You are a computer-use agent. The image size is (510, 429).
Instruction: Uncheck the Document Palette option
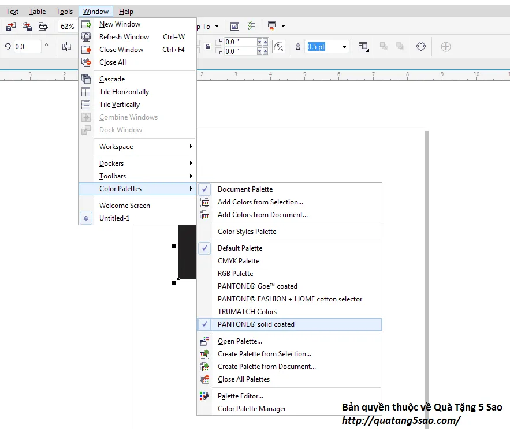(x=204, y=189)
